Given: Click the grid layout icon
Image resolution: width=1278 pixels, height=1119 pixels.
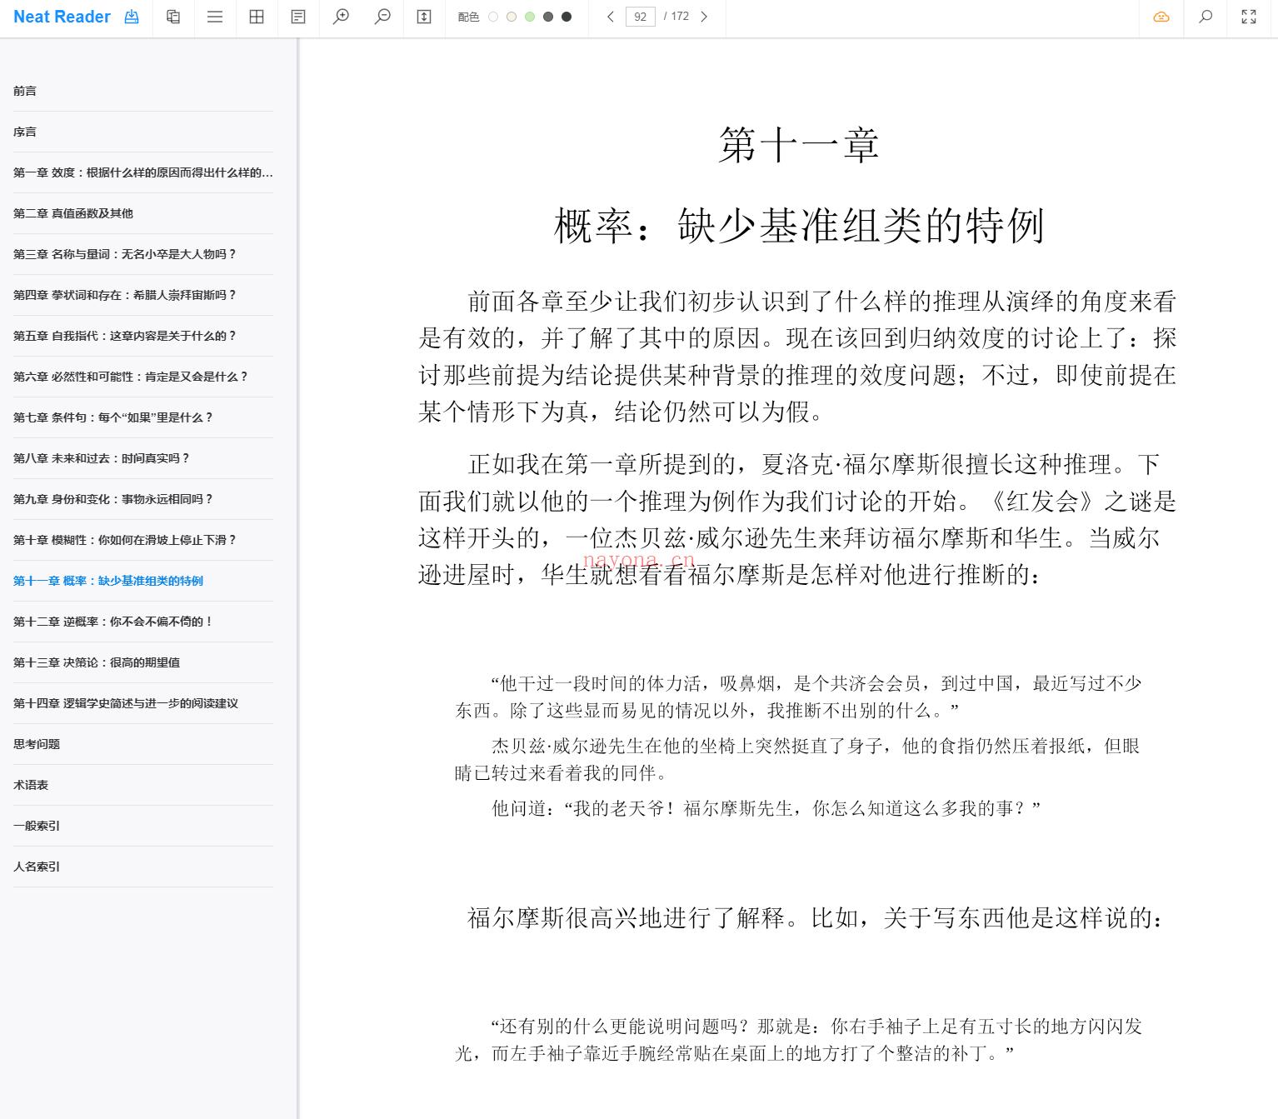Looking at the screenshot, I should pyautogui.click(x=257, y=17).
